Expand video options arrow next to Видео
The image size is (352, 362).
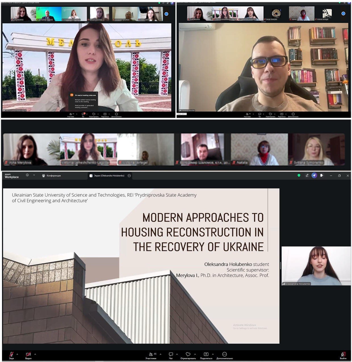(35, 354)
